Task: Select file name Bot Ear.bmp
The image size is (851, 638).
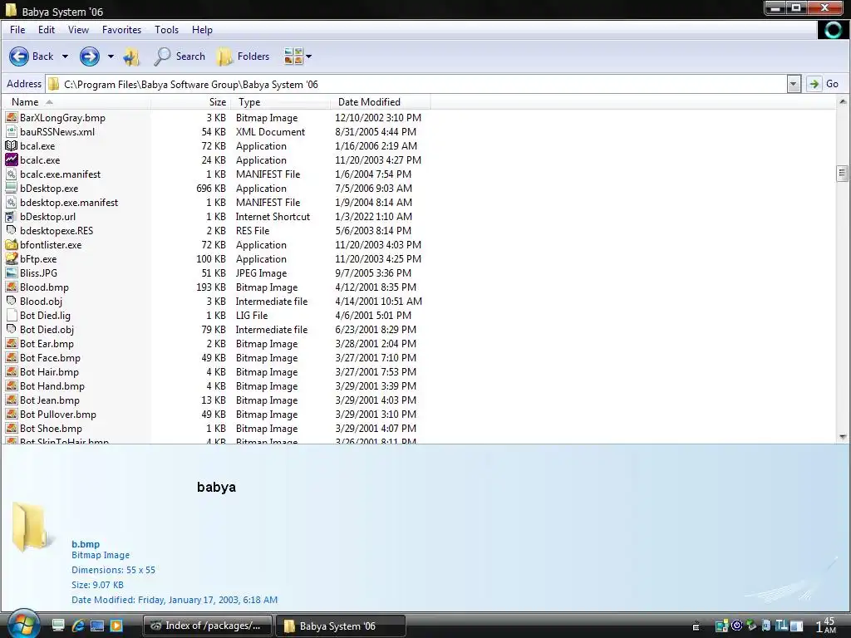Action: [x=47, y=344]
